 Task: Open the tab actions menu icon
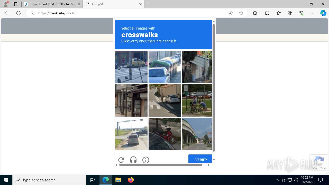click(15, 4)
